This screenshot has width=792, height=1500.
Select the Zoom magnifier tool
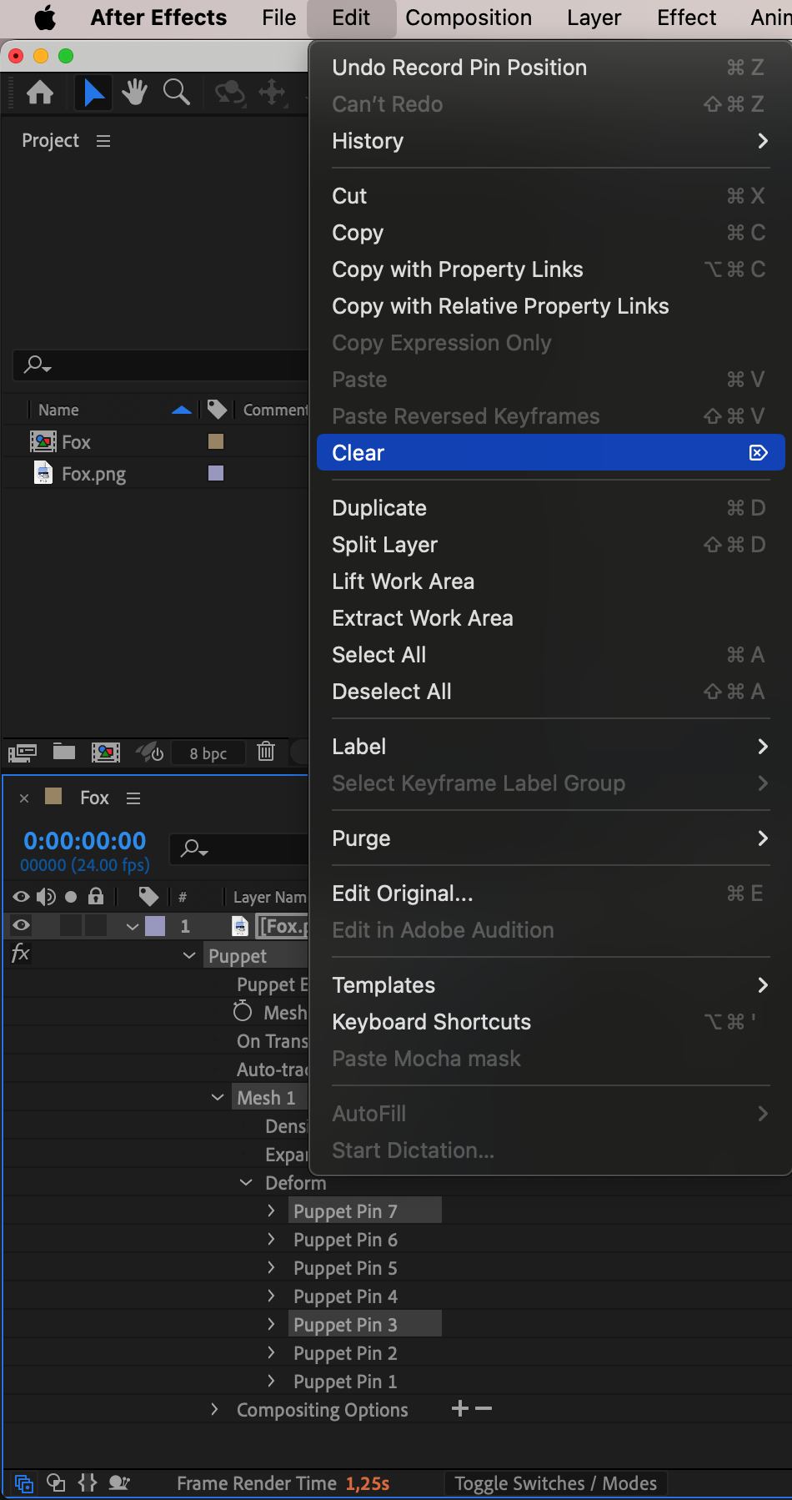click(176, 92)
